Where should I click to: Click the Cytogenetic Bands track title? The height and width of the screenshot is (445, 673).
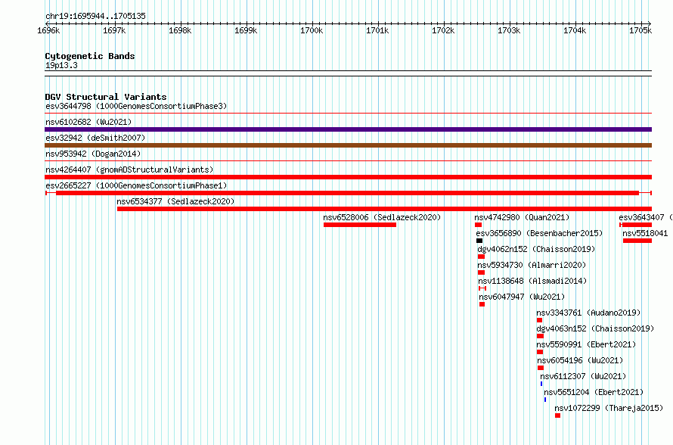(90, 56)
